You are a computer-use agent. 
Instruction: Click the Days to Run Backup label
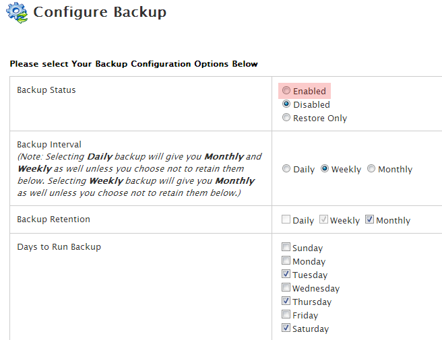point(59,247)
